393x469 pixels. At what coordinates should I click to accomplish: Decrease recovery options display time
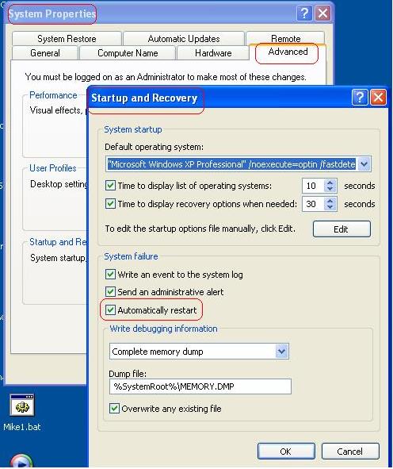point(330,207)
